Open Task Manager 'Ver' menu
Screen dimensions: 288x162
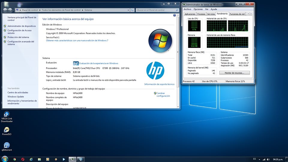coord(207,9)
